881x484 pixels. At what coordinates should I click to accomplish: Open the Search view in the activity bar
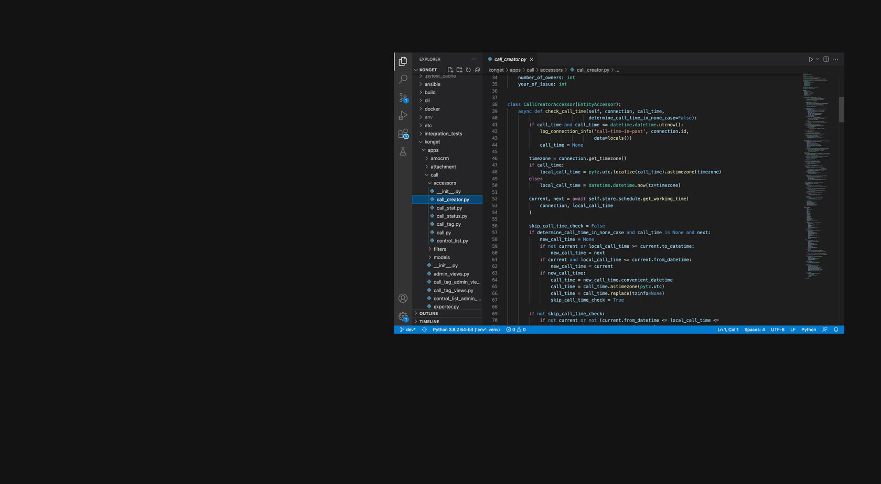click(403, 79)
